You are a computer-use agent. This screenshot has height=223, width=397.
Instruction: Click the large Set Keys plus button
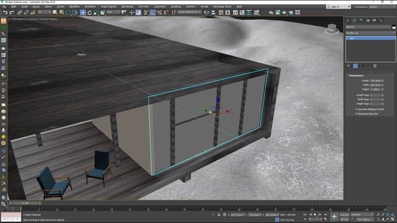pos(334,217)
